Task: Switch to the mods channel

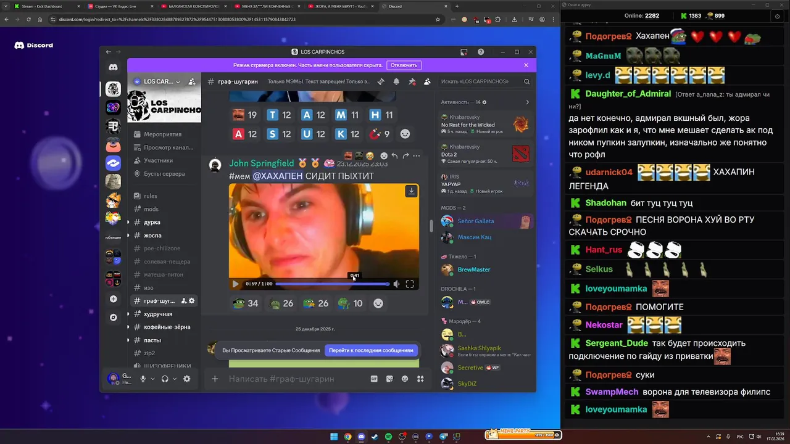Action: pyautogui.click(x=165, y=209)
